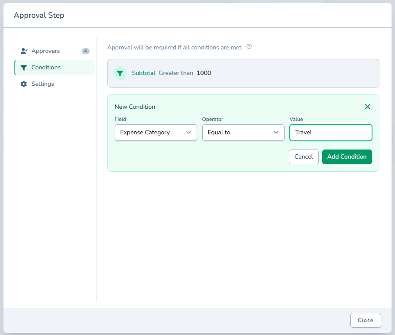This screenshot has height=335, width=395.
Task: Click the 'New Condition' heading
Action: coord(135,107)
